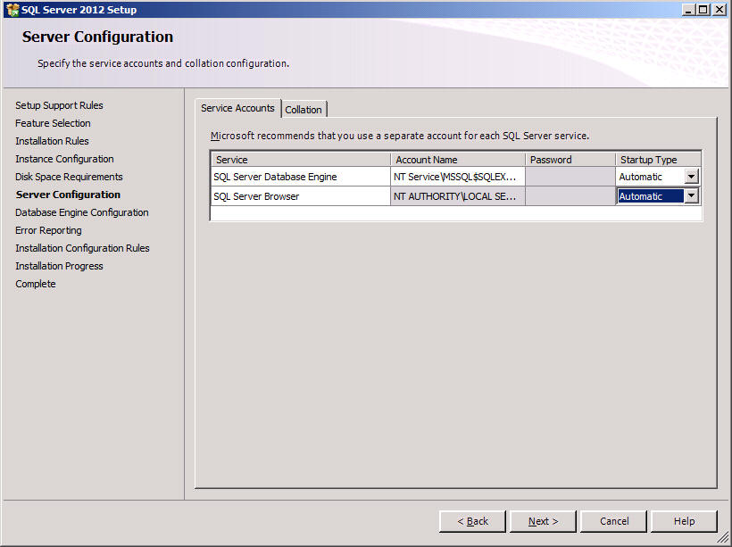
Task: Click the Password column header
Action: coord(570,160)
